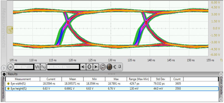The height and width of the screenshot is (103, 224).
Task: Select the Eye height(f1) measurement row
Action: (112, 89)
